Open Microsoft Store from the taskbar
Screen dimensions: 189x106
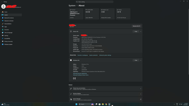pyautogui.click(x=100, y=104)
